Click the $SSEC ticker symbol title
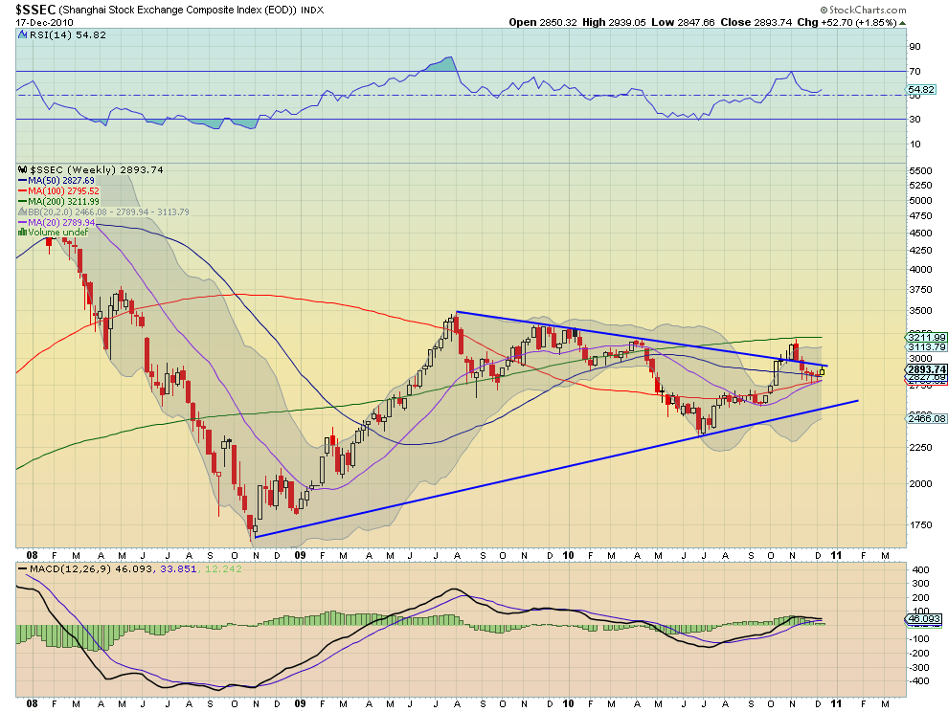Image resolution: width=948 pixels, height=712 pixels. coord(35,10)
